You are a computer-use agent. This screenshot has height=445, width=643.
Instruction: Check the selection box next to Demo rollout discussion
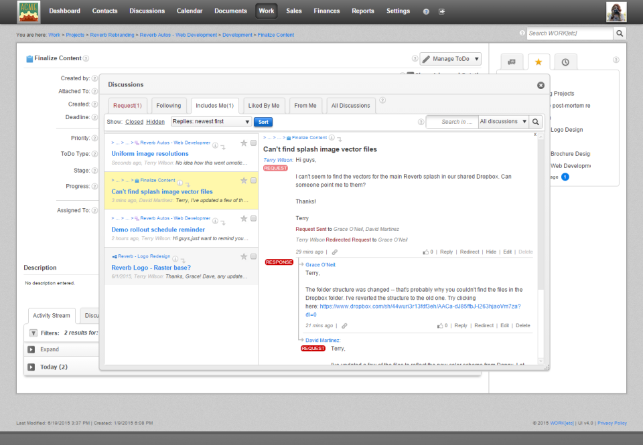point(255,218)
